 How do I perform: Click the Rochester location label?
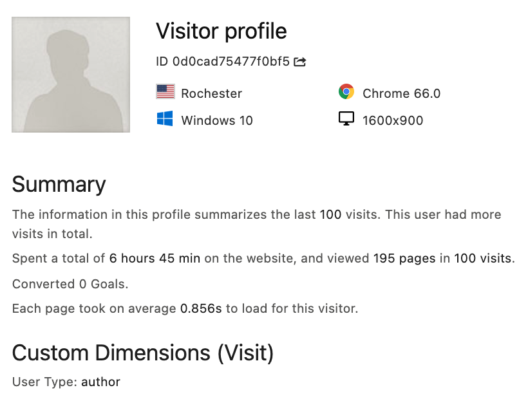coord(213,93)
